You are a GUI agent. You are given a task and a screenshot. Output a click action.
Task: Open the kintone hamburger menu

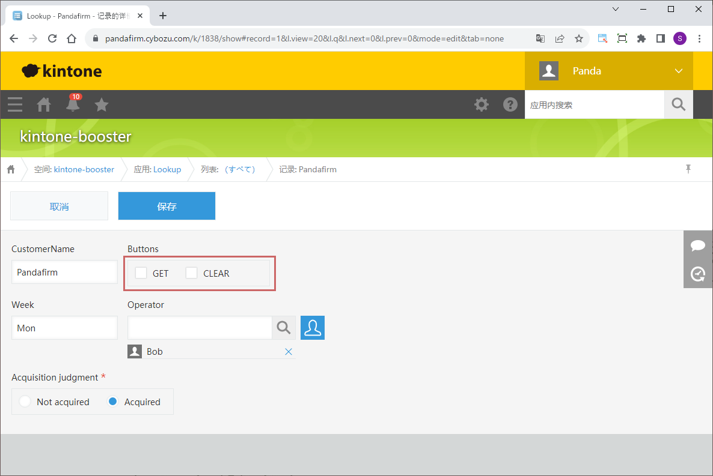point(15,104)
